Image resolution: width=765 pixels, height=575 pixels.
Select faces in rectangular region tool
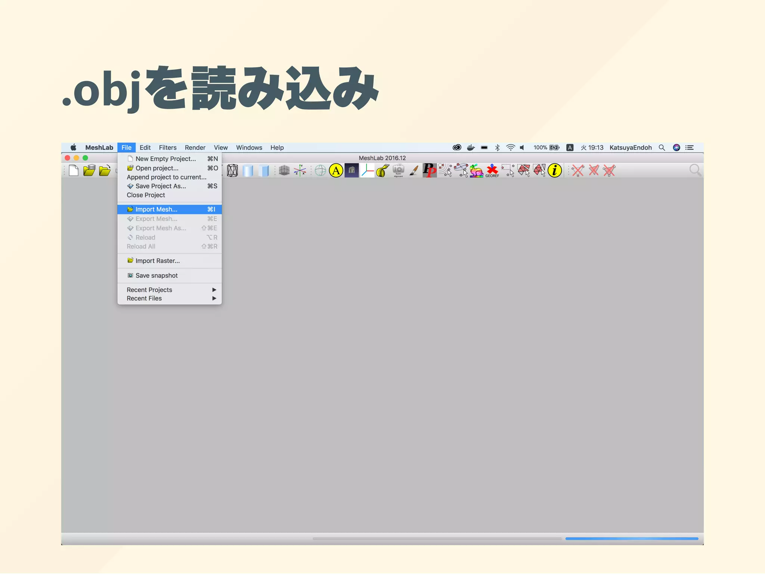pos(524,170)
